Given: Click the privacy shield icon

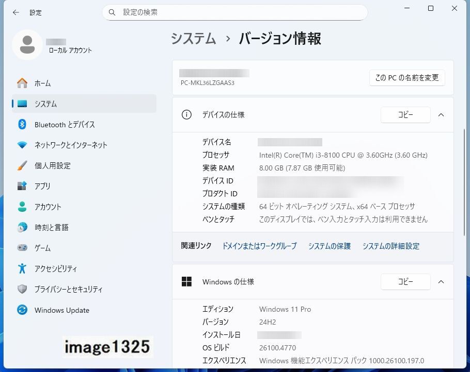Looking at the screenshot, I should click(x=22, y=289).
